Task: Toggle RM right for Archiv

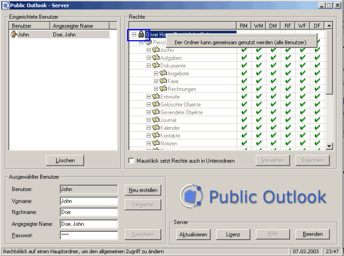Action: pos(244,50)
